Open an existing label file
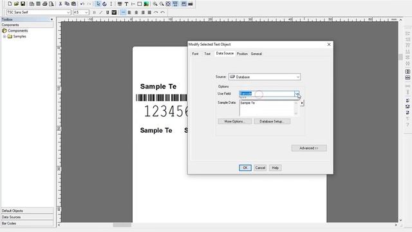Screen dimensions: 412x232 [16, 4]
